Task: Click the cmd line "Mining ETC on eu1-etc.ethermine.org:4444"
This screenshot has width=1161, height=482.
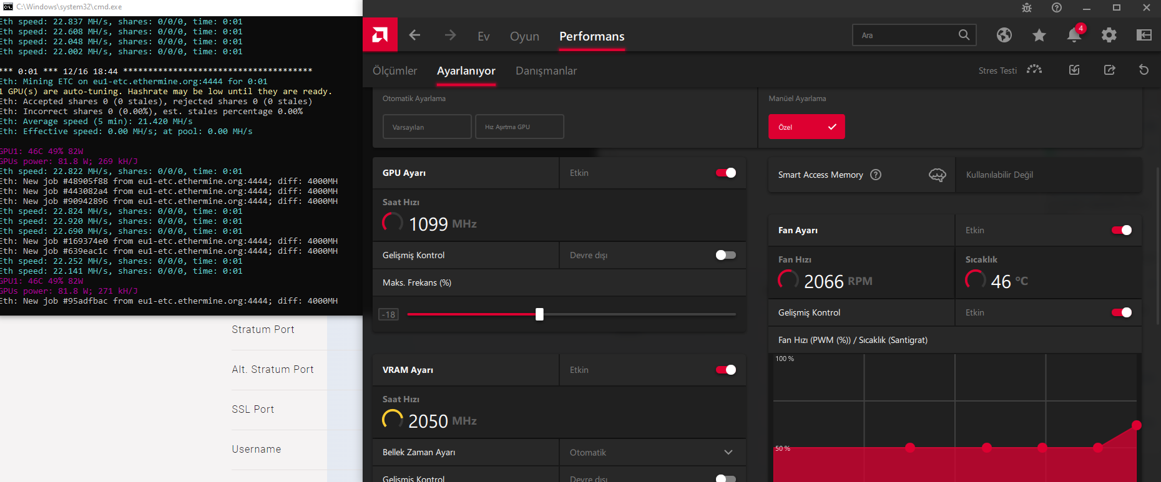Action: pos(134,82)
